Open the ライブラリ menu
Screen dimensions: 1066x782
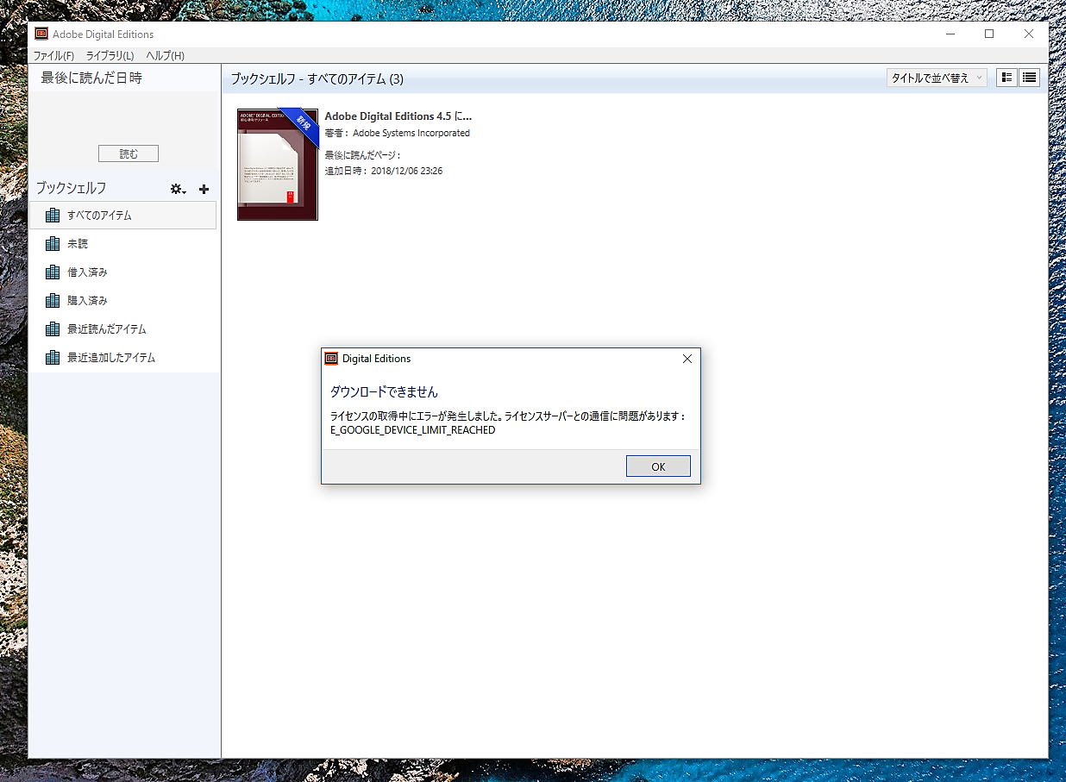point(108,55)
